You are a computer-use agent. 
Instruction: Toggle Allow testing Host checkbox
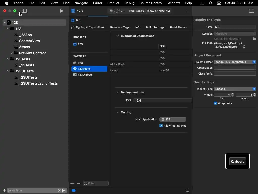161,126
